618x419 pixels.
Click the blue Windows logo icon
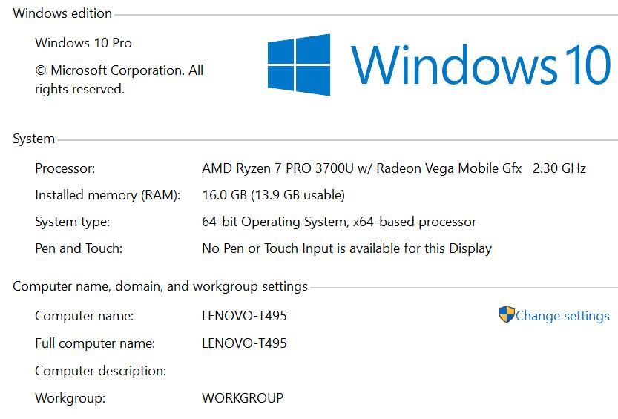coord(299,65)
